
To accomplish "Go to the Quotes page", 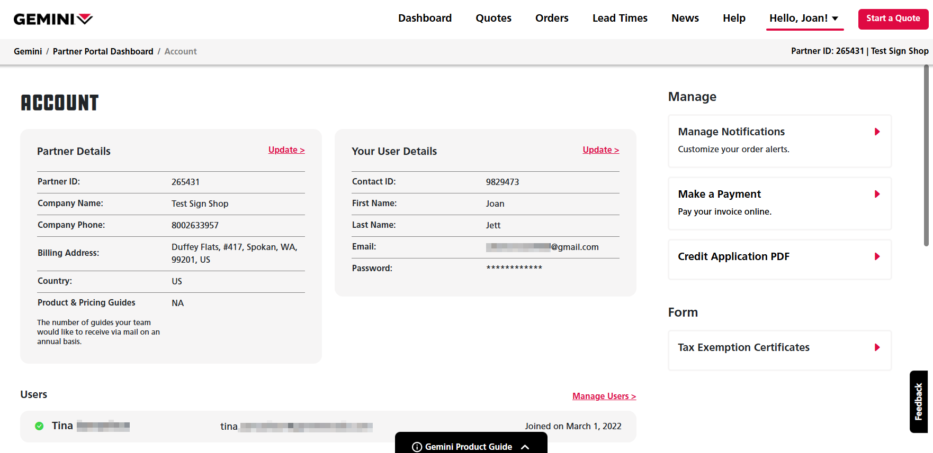I will click(493, 19).
